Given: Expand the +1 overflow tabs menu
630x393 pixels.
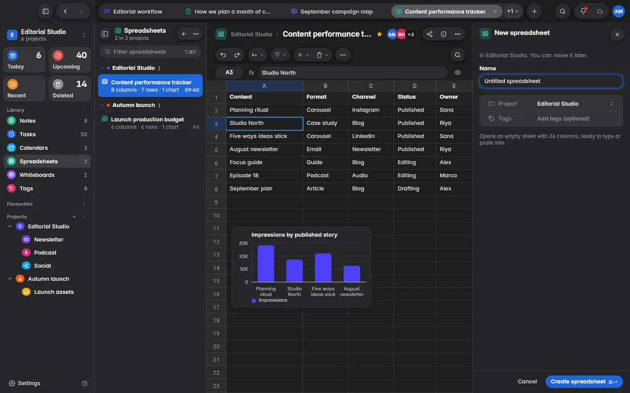Looking at the screenshot, I should pyautogui.click(x=513, y=11).
